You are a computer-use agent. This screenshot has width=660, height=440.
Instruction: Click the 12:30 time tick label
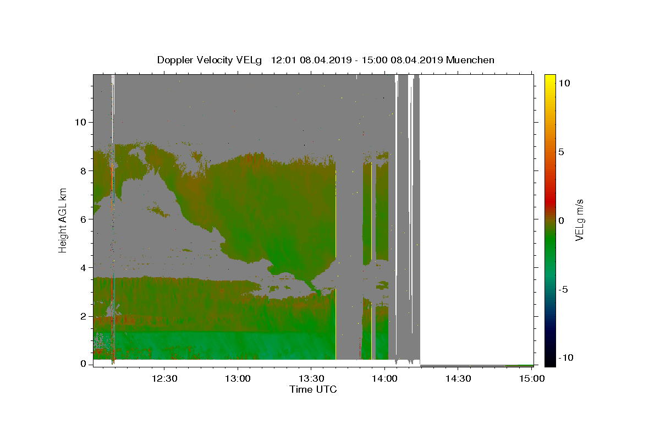tap(164, 378)
